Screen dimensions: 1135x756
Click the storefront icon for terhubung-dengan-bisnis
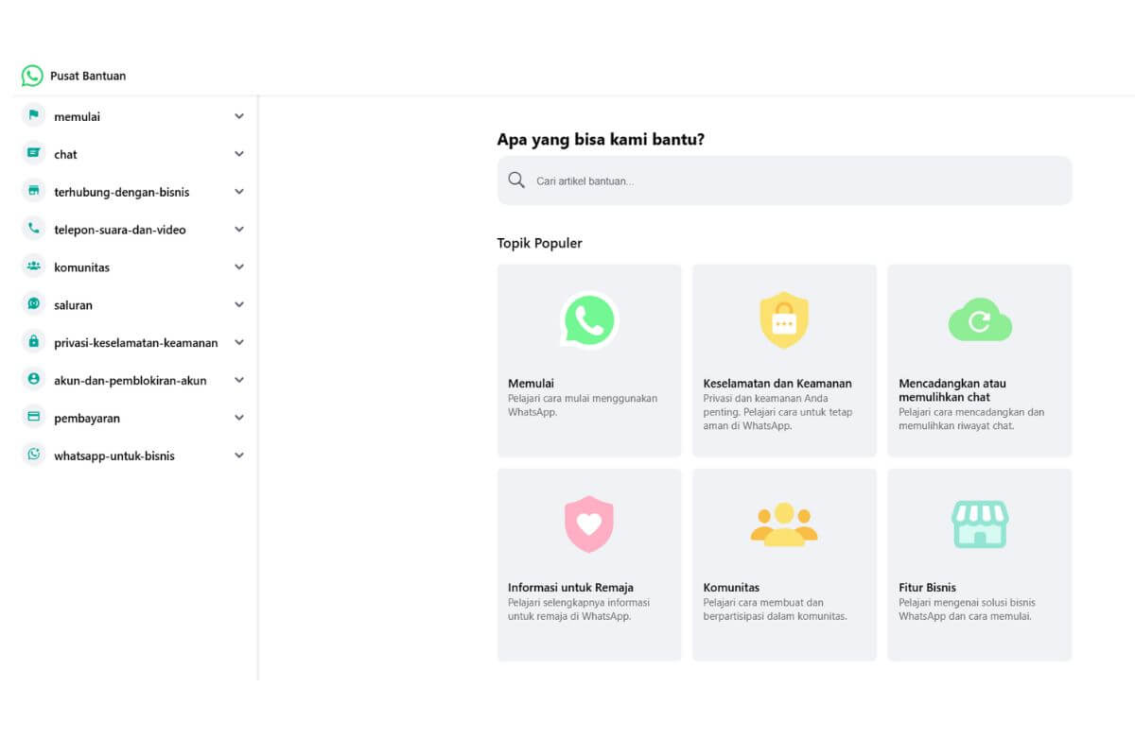pos(34,191)
